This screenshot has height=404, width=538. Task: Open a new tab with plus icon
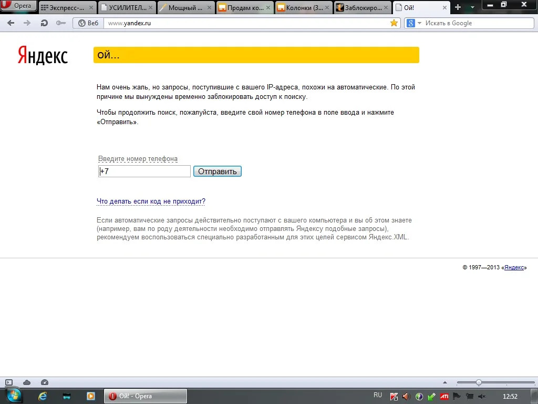[x=458, y=7]
